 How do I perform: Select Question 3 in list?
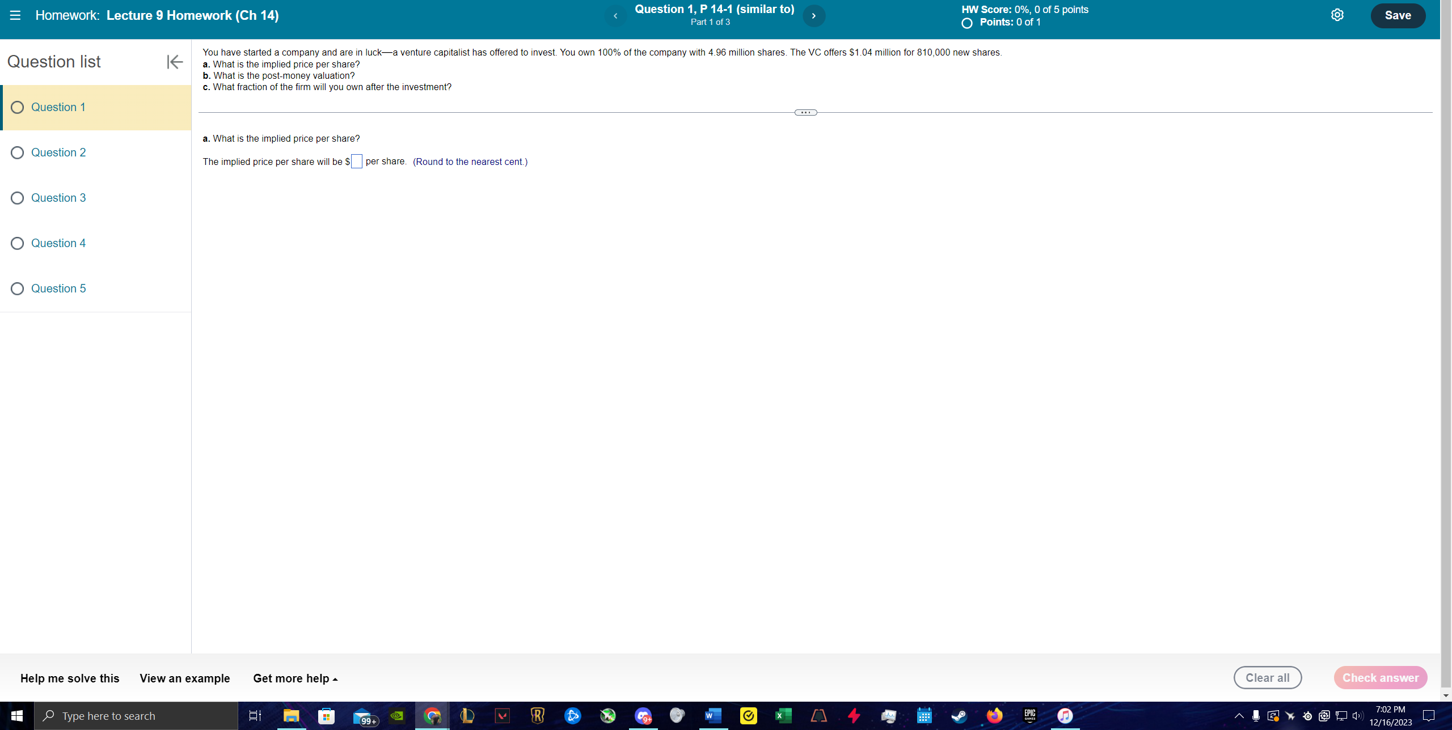click(58, 198)
